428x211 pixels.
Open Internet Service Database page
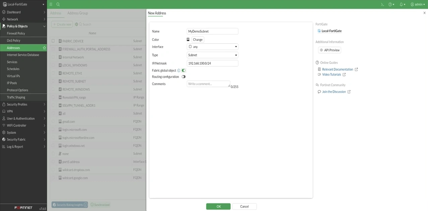(23, 55)
